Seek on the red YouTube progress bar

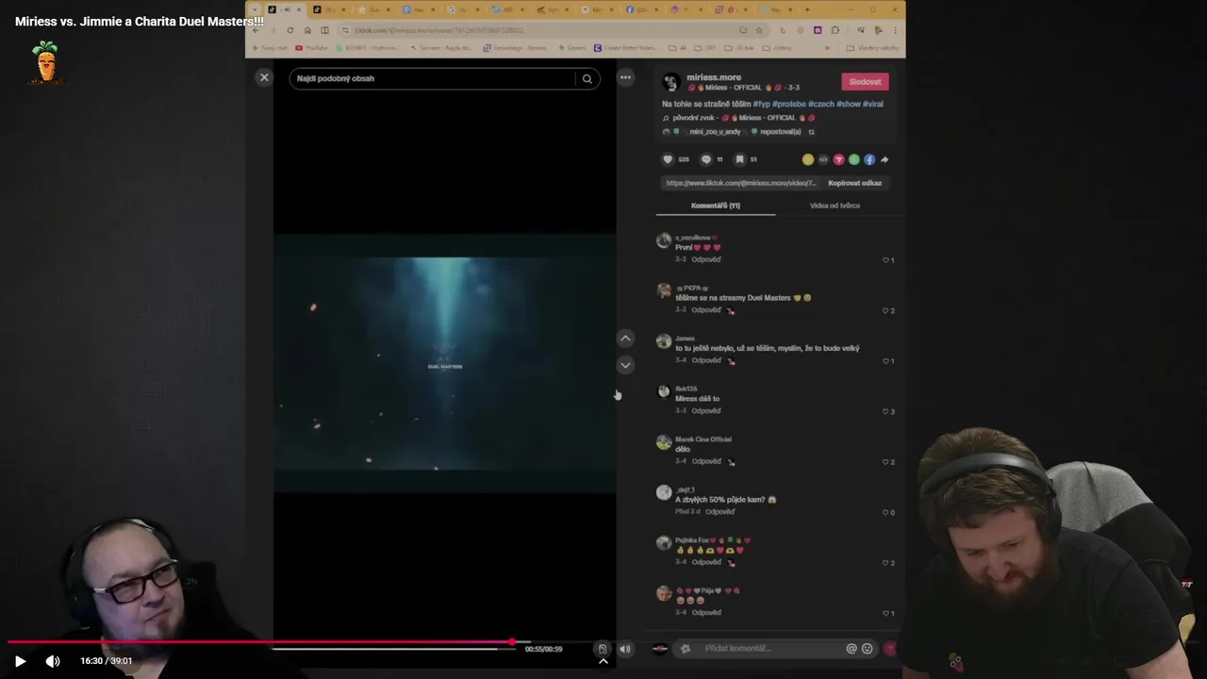coord(603,642)
